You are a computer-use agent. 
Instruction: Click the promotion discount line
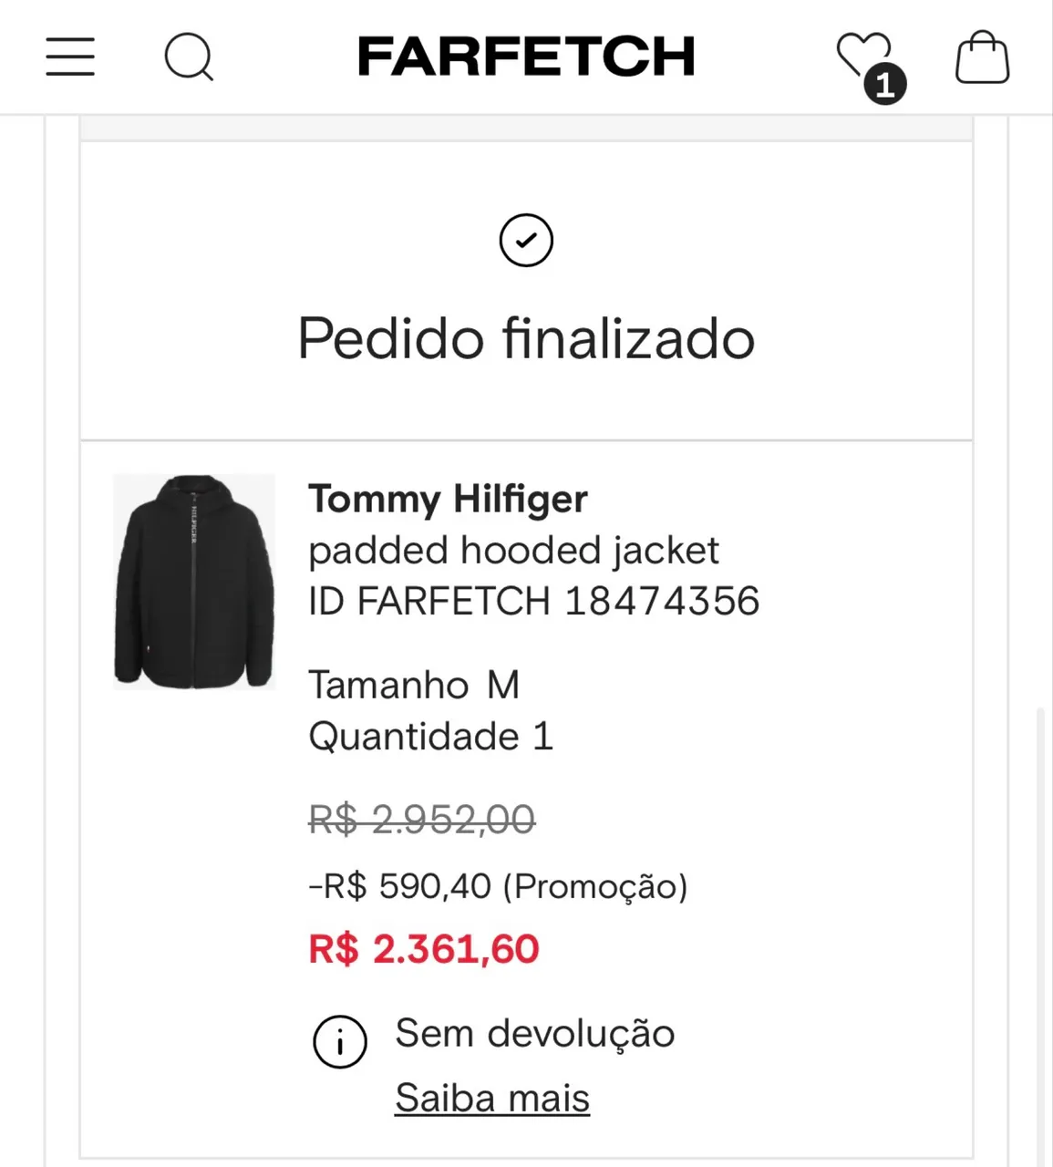(x=498, y=885)
